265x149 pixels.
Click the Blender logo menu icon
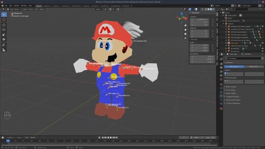(x=2, y=6)
